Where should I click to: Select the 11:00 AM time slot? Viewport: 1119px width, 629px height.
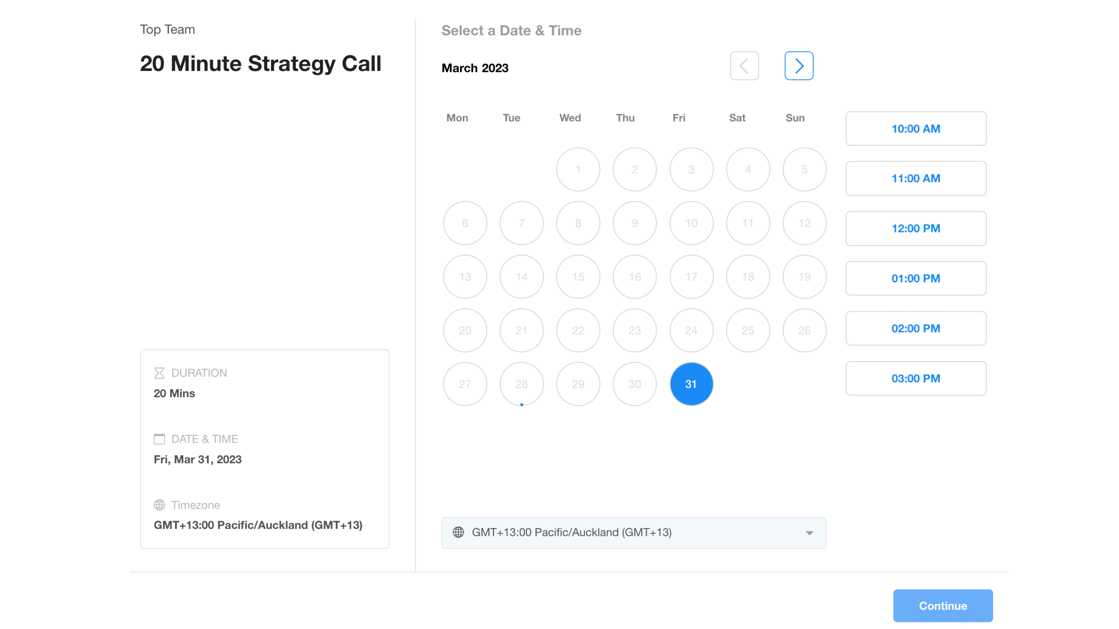tap(916, 179)
